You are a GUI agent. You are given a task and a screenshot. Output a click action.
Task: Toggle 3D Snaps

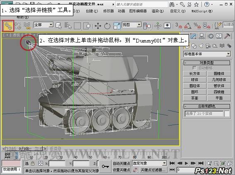coord(179,26)
